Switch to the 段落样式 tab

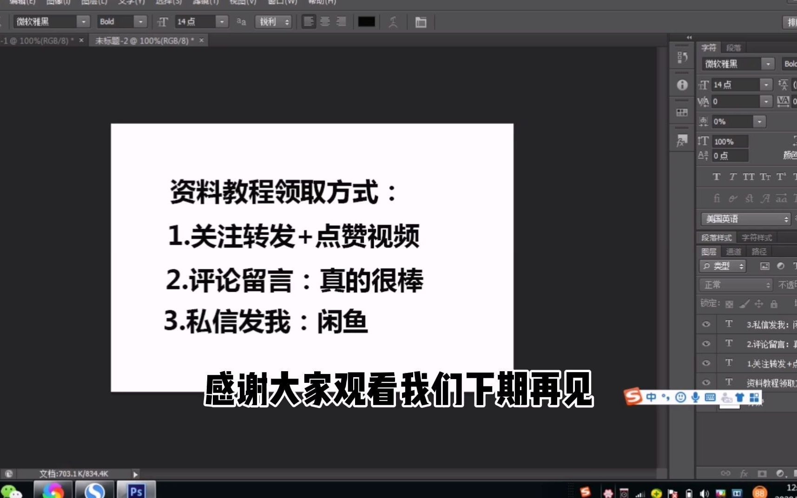coord(716,238)
